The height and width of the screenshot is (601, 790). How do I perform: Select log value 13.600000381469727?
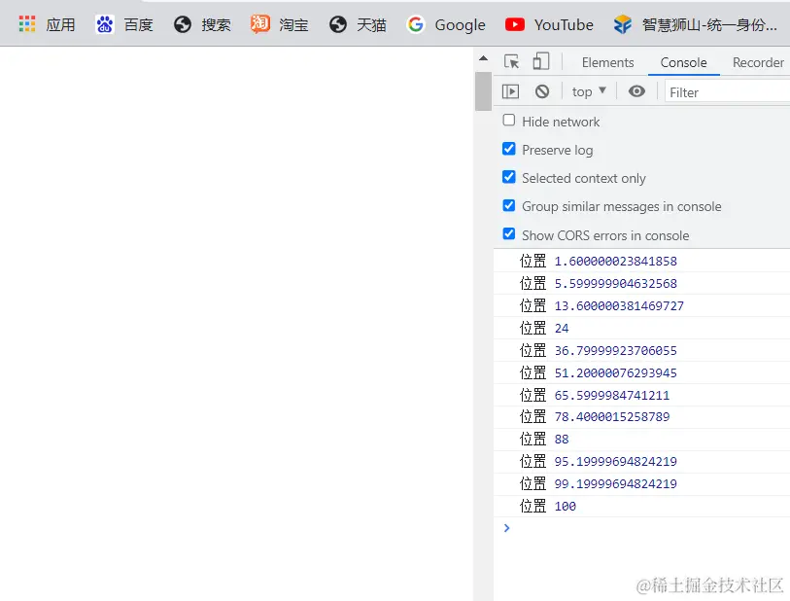tap(619, 305)
